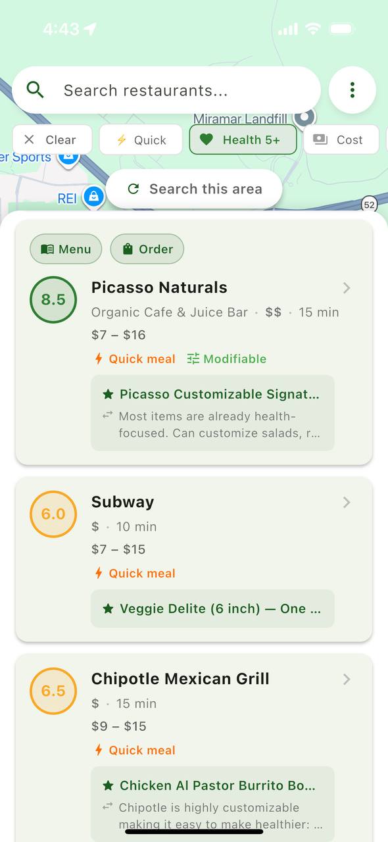This screenshot has width=388, height=842.
Task: Click Clear to remove active filters
Action: click(52, 139)
